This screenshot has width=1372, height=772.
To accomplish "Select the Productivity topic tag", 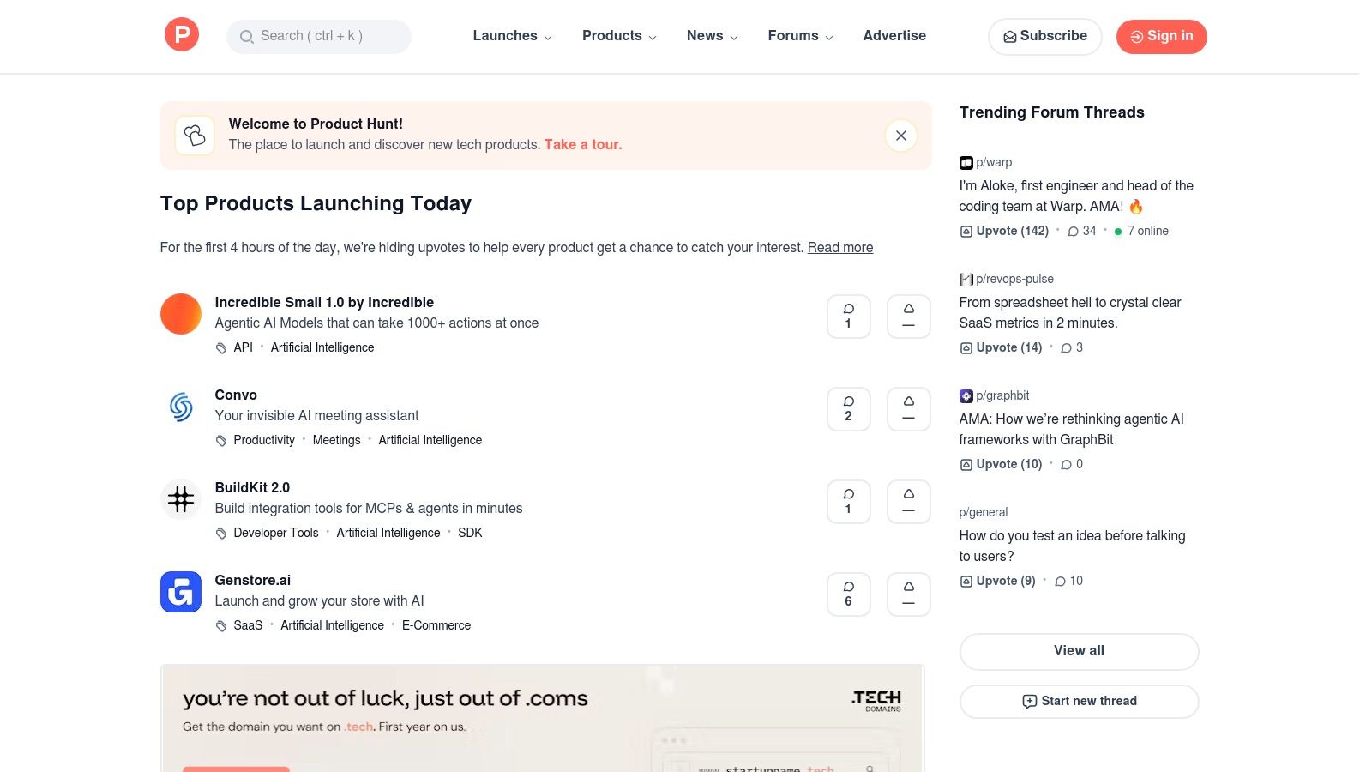I will 264,440.
